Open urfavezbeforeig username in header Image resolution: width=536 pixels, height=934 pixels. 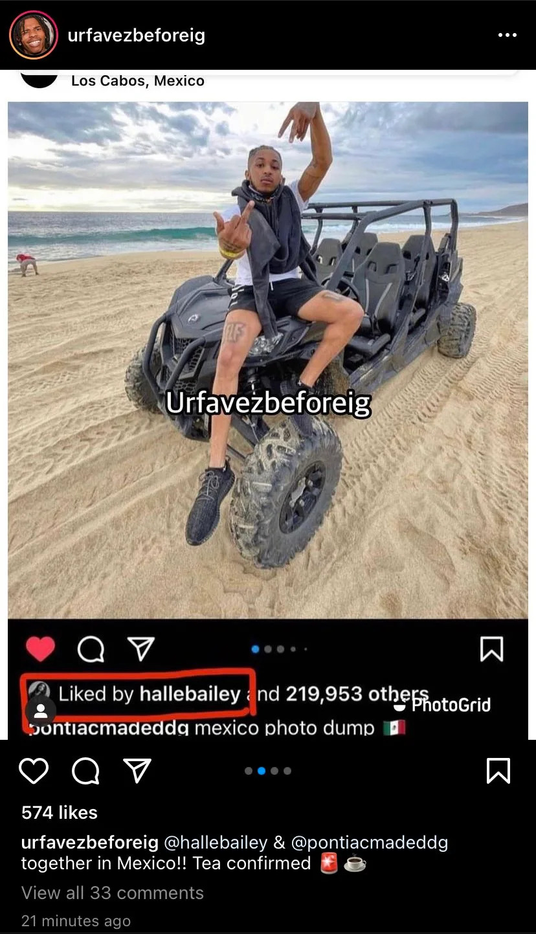136,35
